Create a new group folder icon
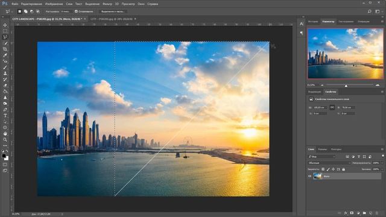 [364, 213]
